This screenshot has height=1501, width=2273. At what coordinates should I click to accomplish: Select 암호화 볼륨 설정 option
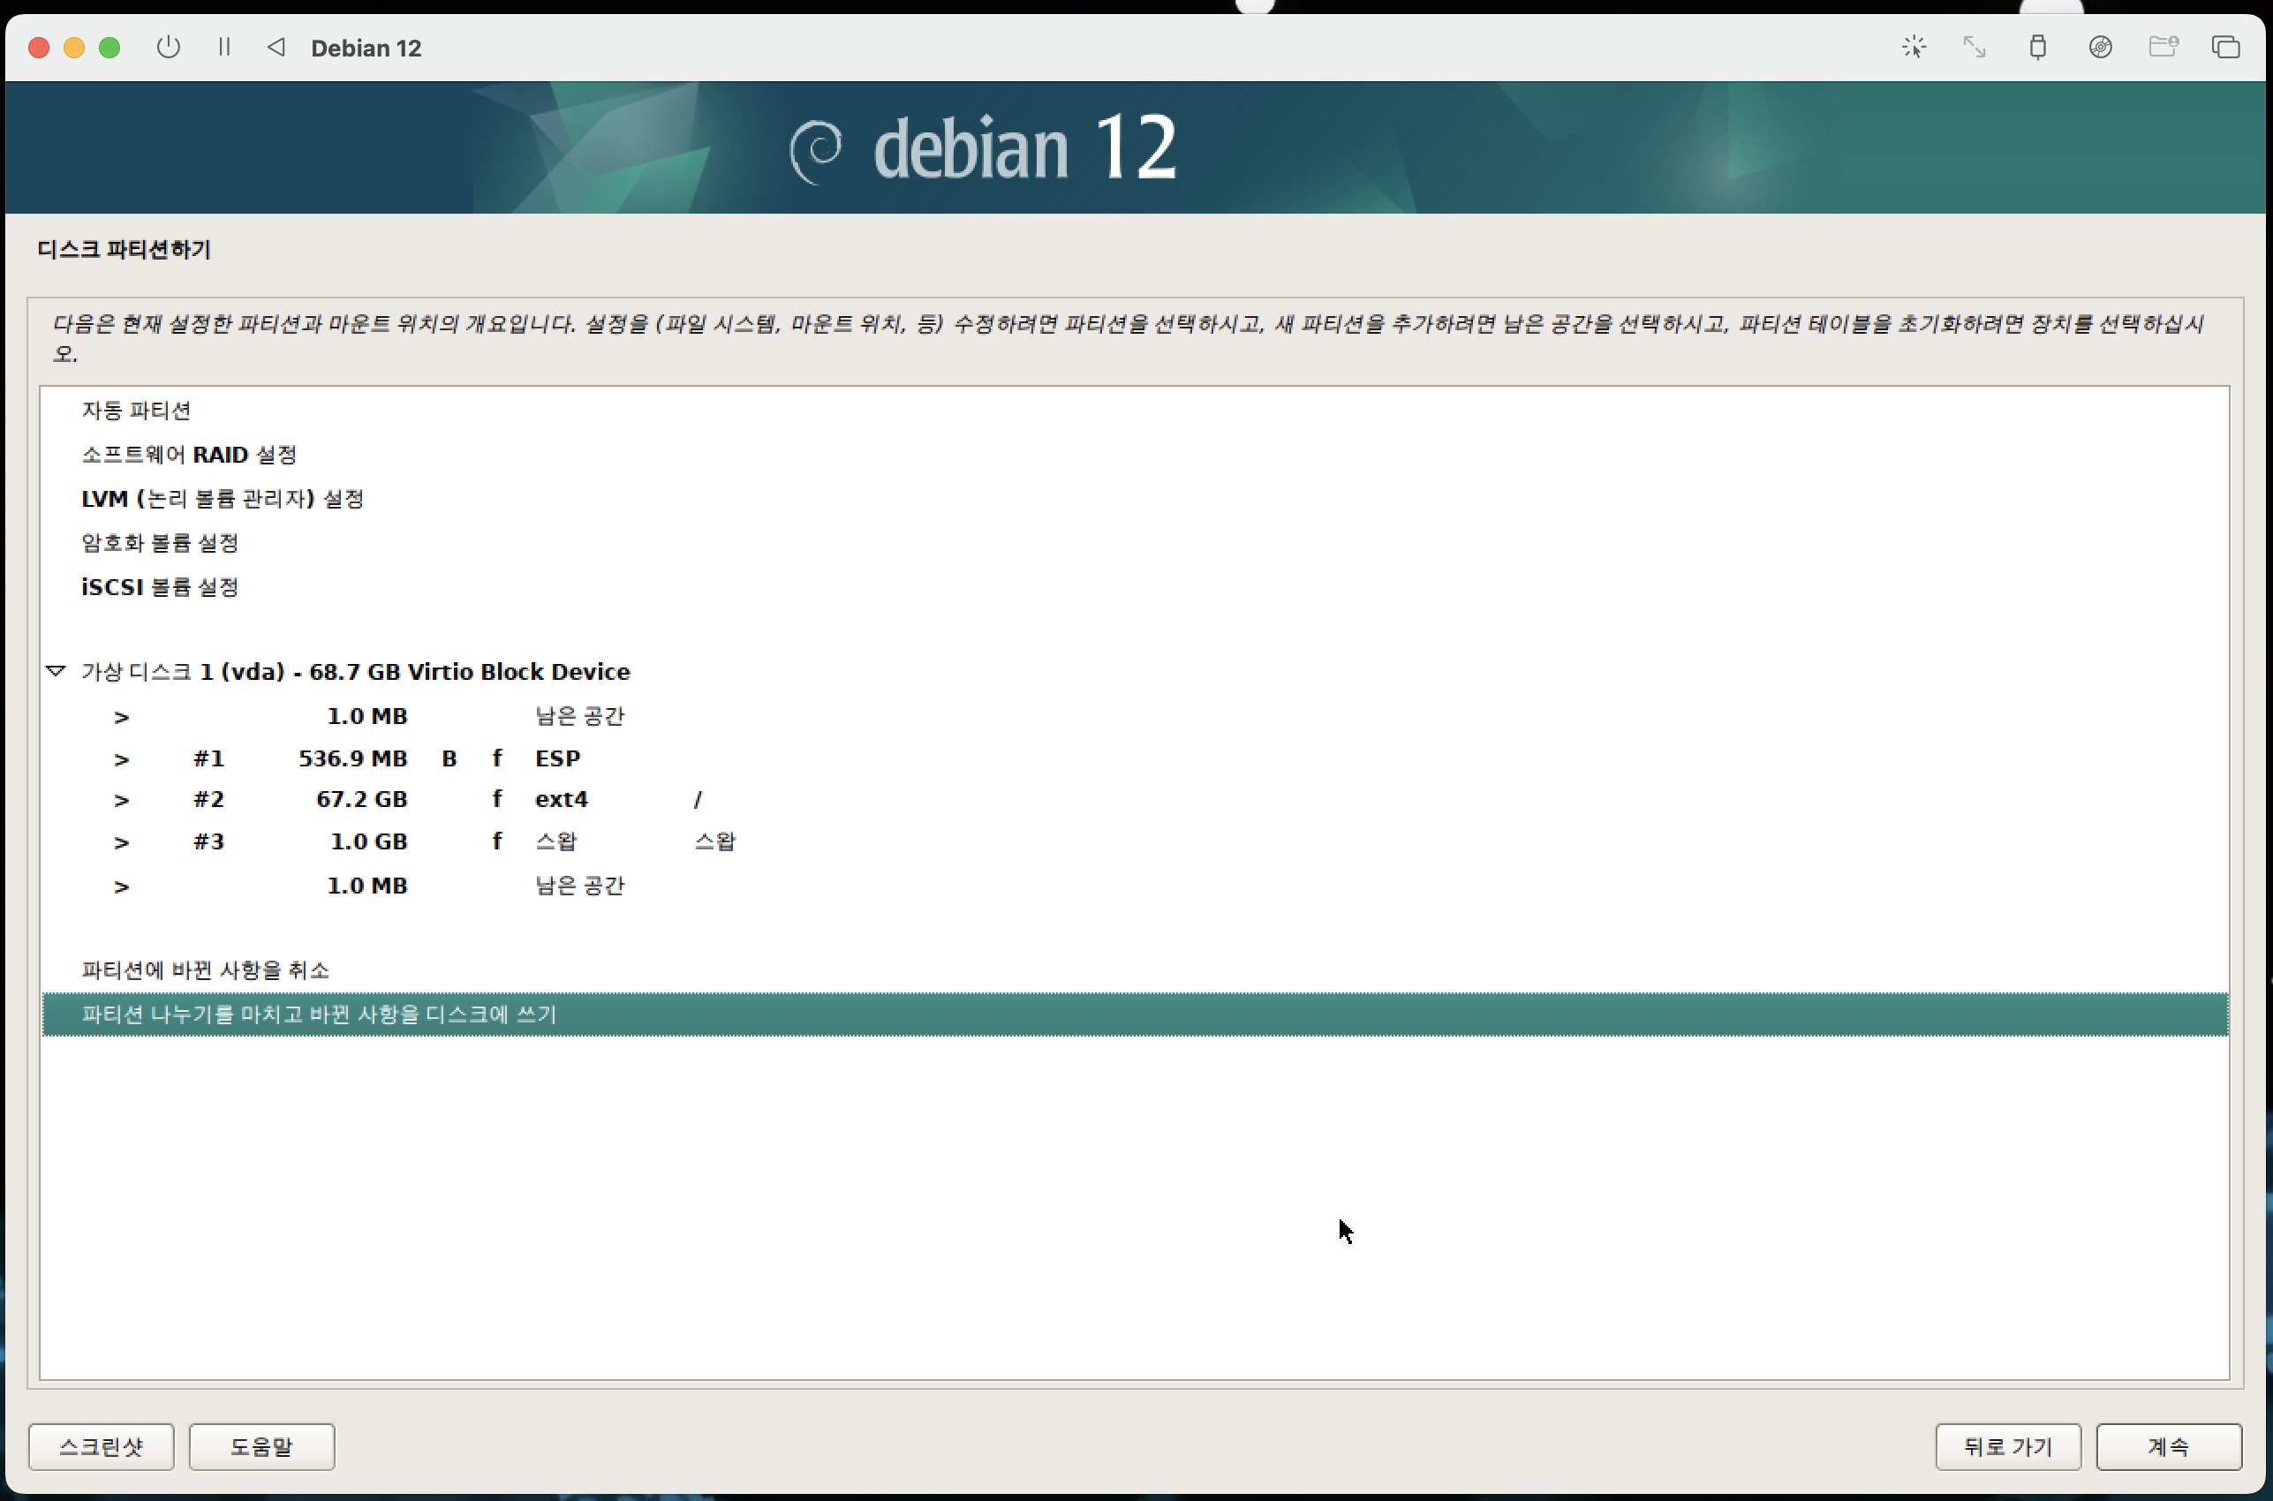[x=1135, y=543]
